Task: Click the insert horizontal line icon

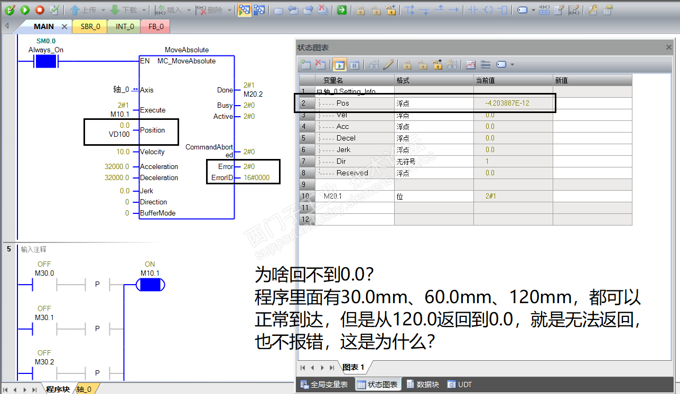Action: pyautogui.click(x=453, y=10)
